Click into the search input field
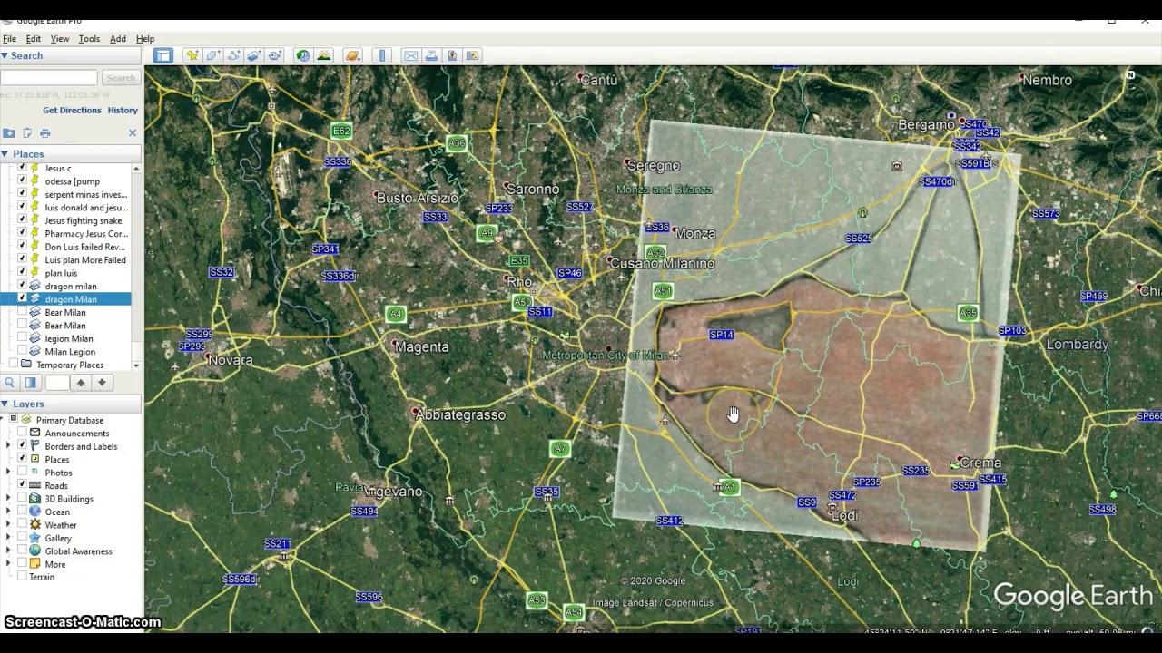 click(49, 78)
